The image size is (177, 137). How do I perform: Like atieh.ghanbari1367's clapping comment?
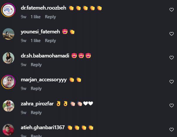(x=171, y=129)
